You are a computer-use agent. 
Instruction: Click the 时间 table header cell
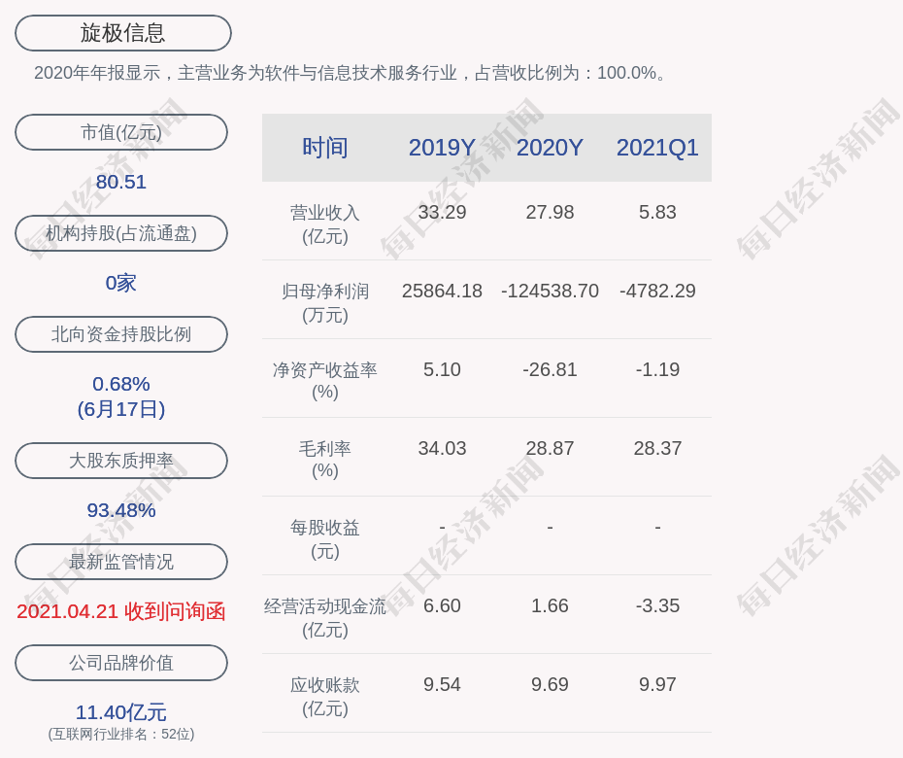click(324, 148)
